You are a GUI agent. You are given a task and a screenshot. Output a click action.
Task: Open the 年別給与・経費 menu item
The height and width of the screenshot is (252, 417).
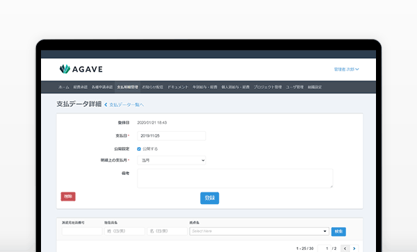click(x=205, y=87)
